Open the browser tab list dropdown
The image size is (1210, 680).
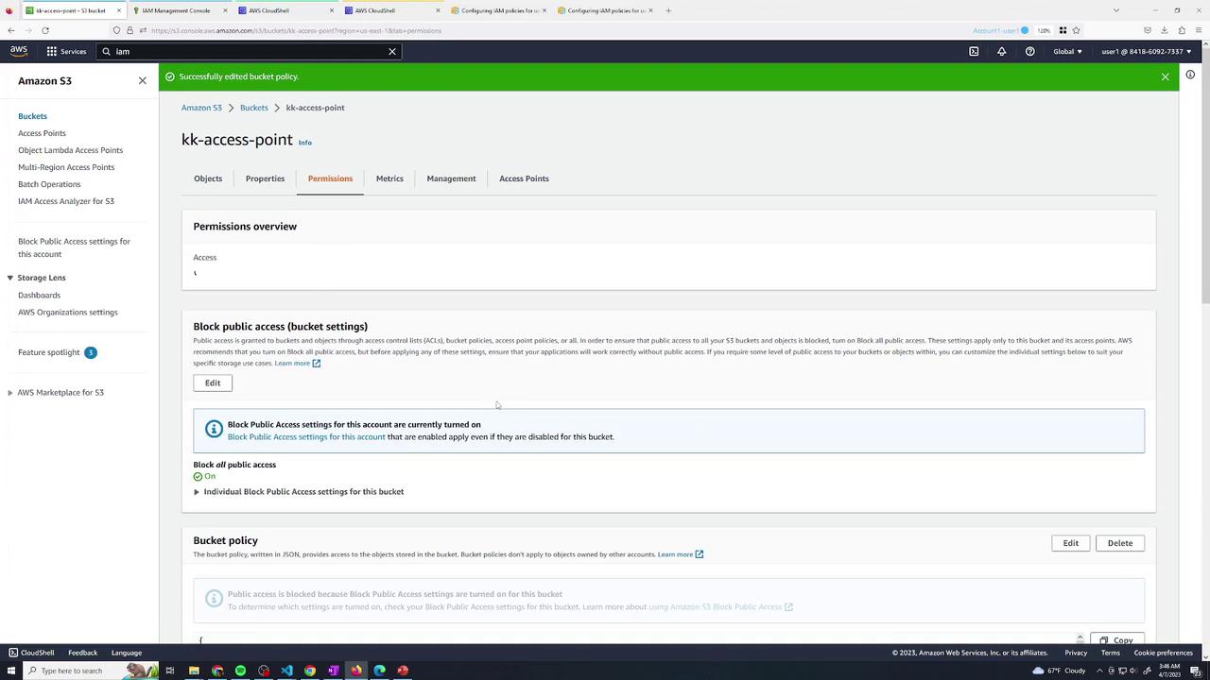pos(1116,10)
